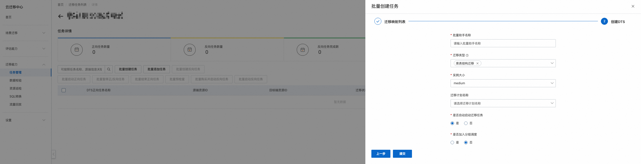
Task: Click the DTS正向任务名称 column header
Action: [x=99, y=90]
